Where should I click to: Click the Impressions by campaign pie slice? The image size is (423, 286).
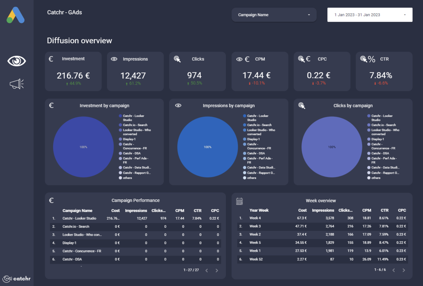coord(207,147)
